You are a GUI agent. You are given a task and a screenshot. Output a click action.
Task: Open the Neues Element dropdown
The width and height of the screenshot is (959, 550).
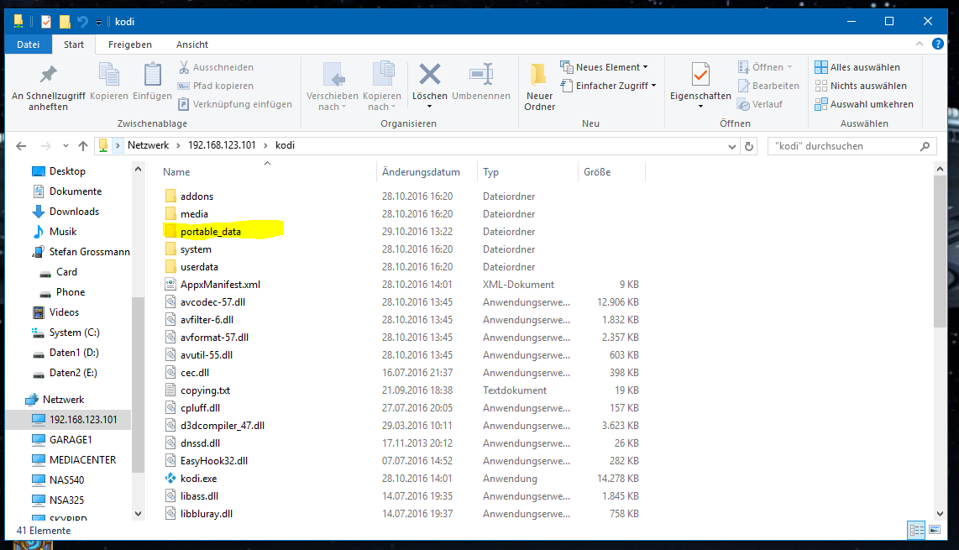605,67
